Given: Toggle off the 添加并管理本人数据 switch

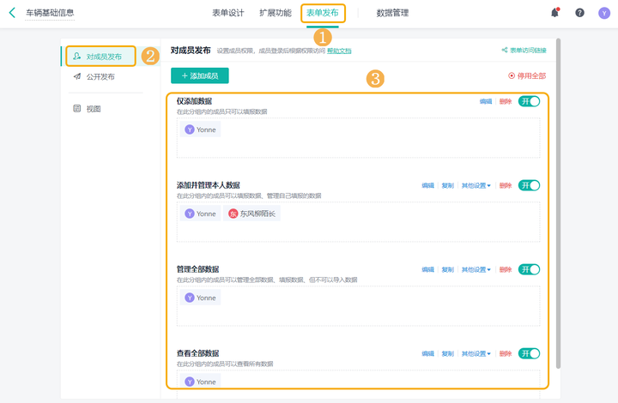Looking at the screenshot, I should pos(529,185).
